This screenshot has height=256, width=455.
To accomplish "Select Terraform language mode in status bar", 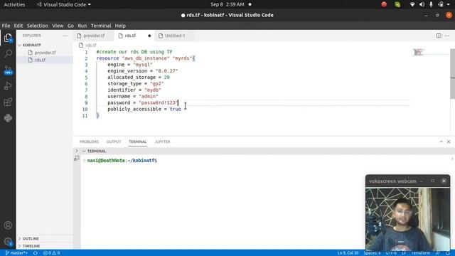I will (420, 253).
